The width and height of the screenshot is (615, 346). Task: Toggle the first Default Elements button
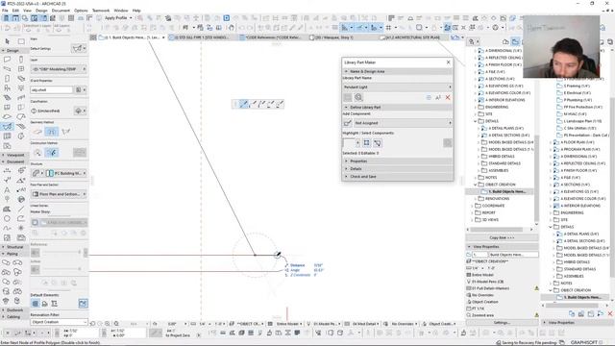36,304
